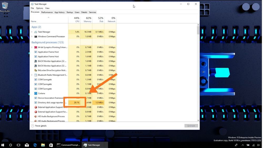Collapse view using Fewer details
The width and height of the screenshot is (263, 148).
pyautogui.click(x=39, y=126)
